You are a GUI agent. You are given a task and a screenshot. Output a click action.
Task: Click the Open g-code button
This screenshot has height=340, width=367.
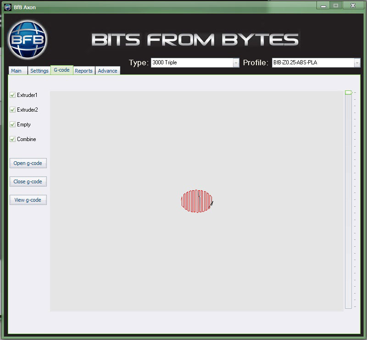28,163
